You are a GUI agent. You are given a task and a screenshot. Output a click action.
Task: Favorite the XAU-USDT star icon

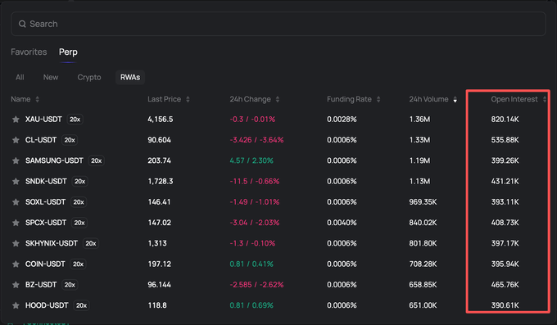[x=16, y=120]
